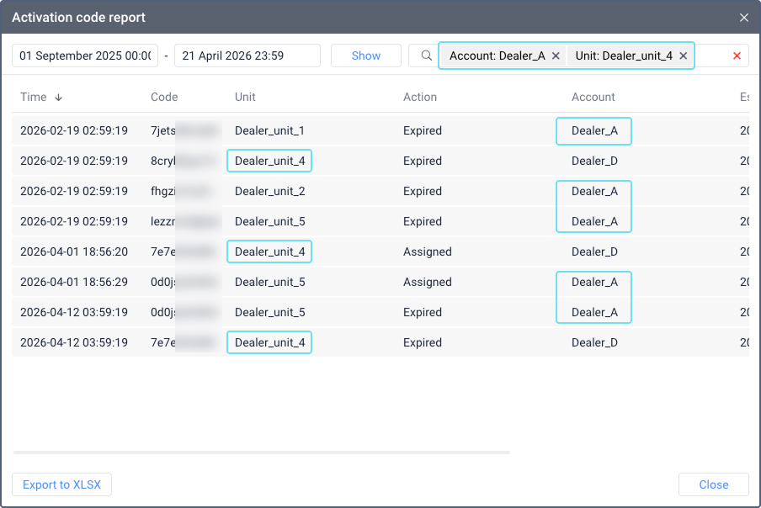Export the report to XLSX
761x508 pixels.
click(61, 484)
